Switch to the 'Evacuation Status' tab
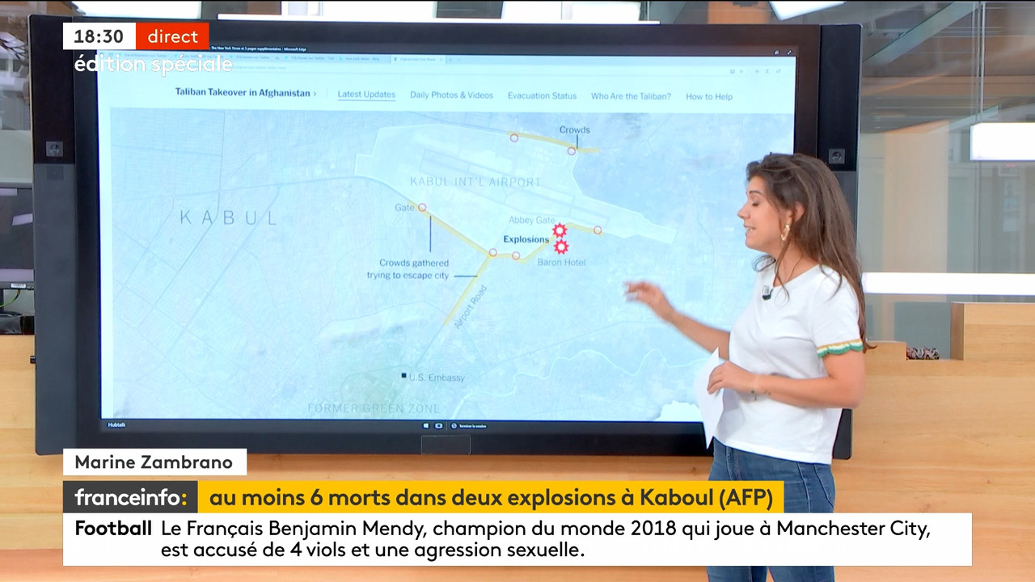 click(542, 96)
